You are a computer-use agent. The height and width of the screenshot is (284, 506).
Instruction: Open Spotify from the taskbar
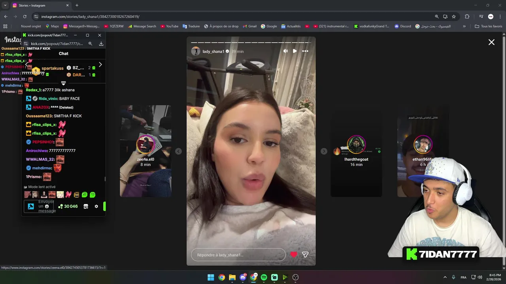click(264, 277)
